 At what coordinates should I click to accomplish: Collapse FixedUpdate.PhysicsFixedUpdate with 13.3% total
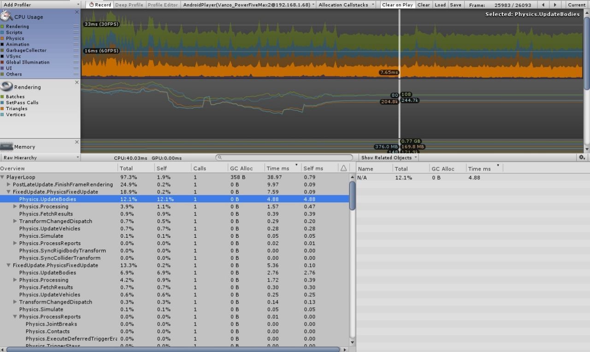[9, 265]
